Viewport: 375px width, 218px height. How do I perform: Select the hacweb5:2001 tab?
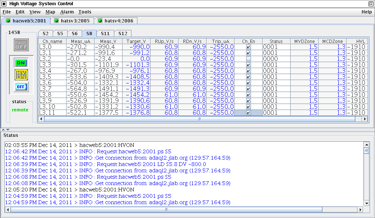[x=26, y=21]
